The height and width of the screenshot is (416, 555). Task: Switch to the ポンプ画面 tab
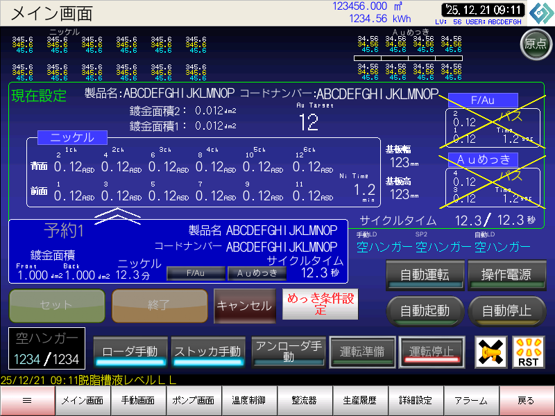point(194,401)
